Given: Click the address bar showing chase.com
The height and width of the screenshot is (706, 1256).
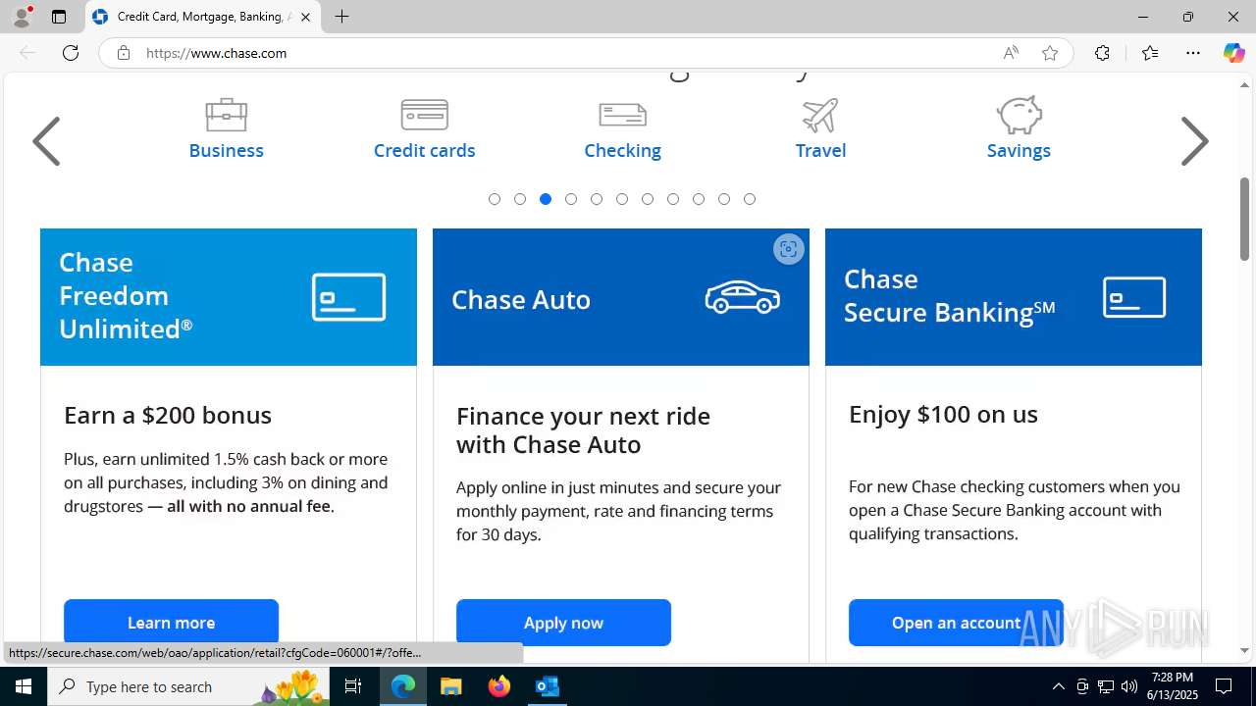Looking at the screenshot, I should click(559, 53).
